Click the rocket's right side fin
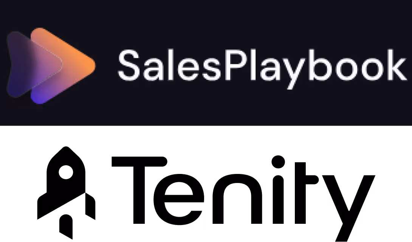Viewport: 412px width, 242px height. 90,206
